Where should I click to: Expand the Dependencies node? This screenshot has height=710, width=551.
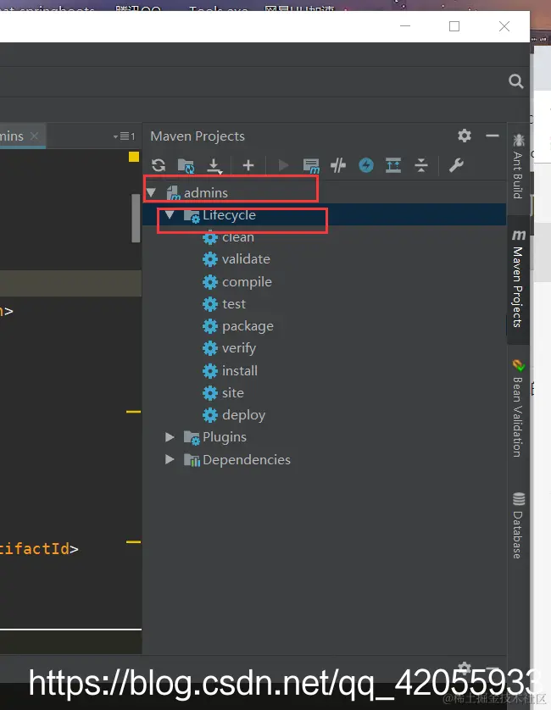[170, 459]
